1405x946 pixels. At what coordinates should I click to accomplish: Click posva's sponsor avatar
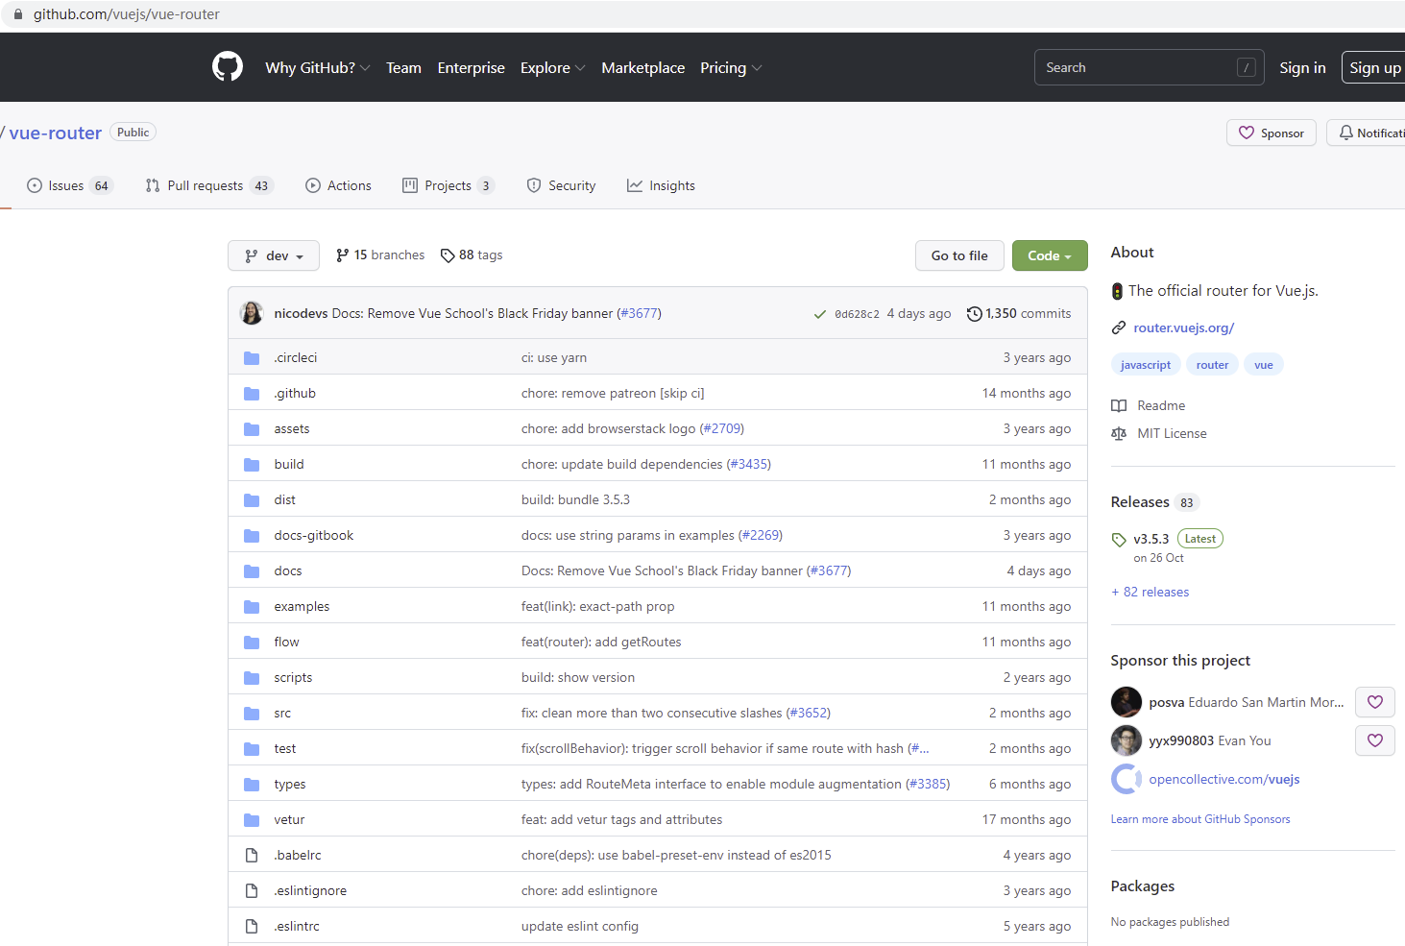point(1126,702)
